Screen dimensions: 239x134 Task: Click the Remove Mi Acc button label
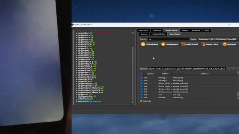pyautogui.click(x=212, y=44)
